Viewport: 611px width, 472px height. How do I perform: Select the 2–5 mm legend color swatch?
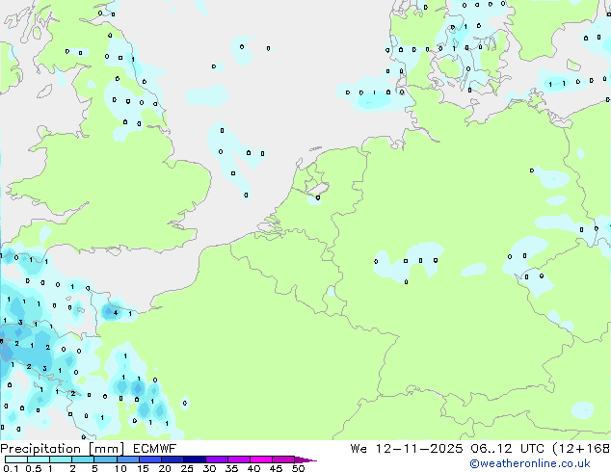[x=83, y=459]
